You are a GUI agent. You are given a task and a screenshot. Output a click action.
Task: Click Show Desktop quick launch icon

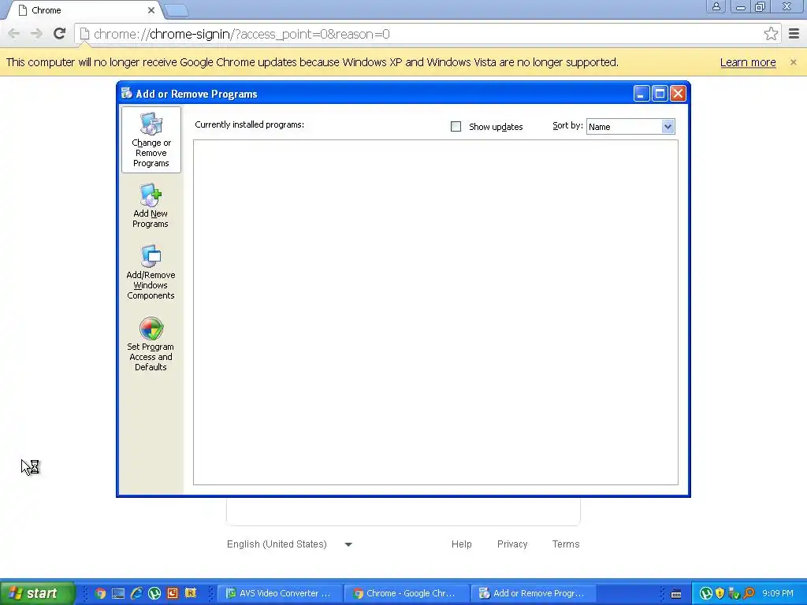[x=118, y=593]
